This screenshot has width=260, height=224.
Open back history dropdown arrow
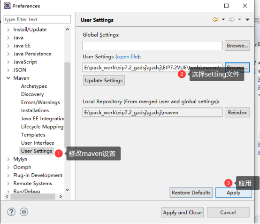(223, 20)
